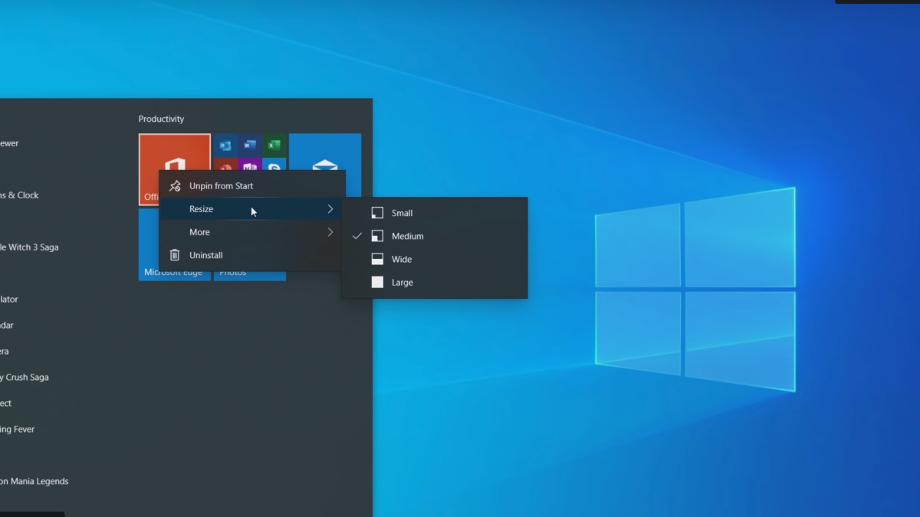Open the 'Crush Saga' app list entry
Viewport: 920px width, 517px height.
(25, 378)
